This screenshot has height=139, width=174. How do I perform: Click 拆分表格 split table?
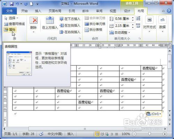[93, 30]
